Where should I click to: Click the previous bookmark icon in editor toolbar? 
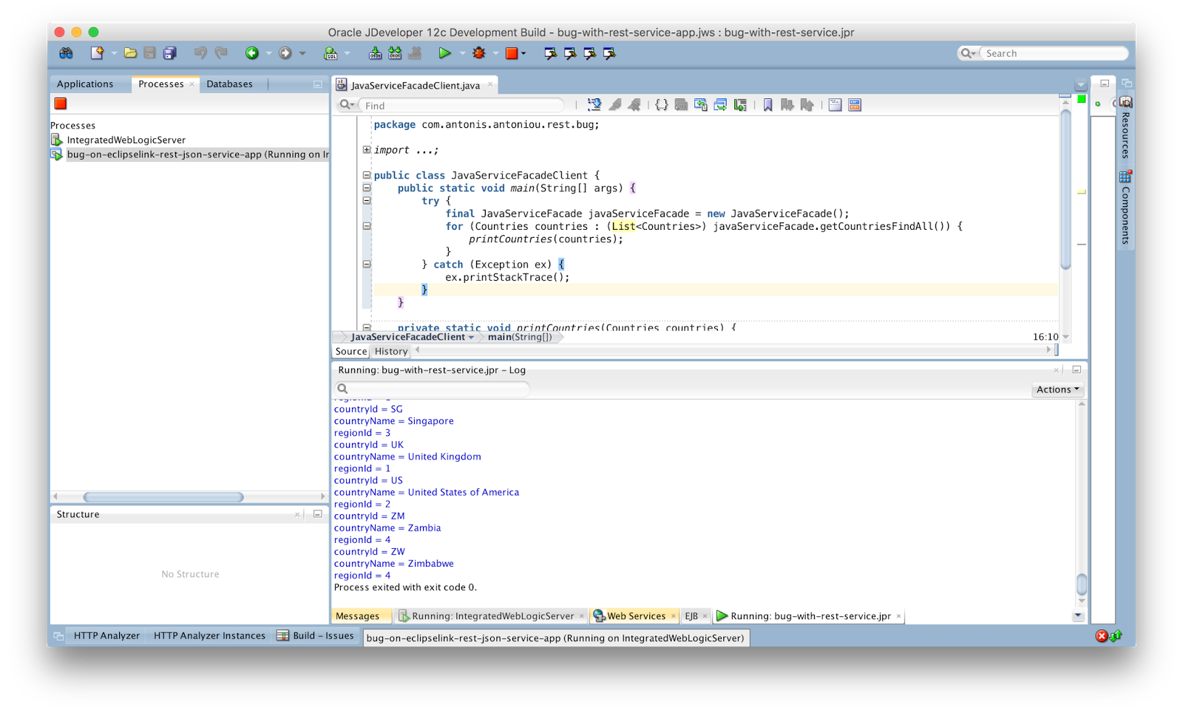pyautogui.click(x=807, y=105)
